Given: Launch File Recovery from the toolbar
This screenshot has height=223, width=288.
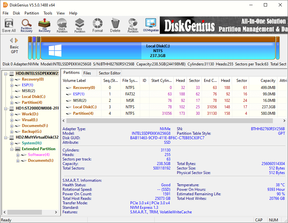Looking at the screenshot, I should pos(44,25).
